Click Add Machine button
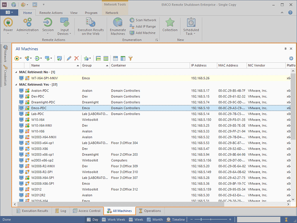Viewport: 297px width, 223px height. pyautogui.click(x=142, y=33)
